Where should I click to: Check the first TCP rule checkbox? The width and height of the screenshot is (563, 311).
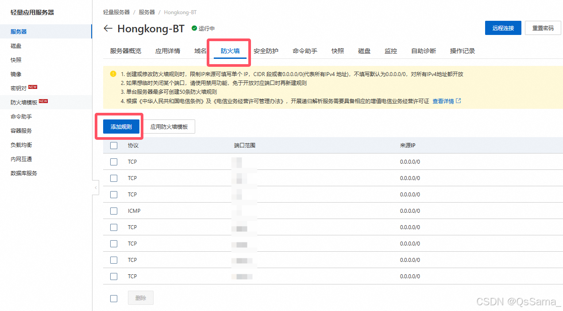click(114, 161)
